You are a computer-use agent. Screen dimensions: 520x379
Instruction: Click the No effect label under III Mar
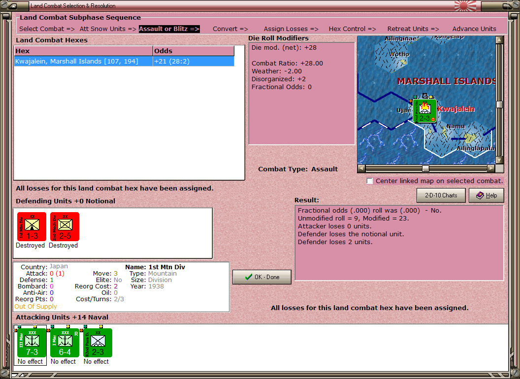(30, 361)
